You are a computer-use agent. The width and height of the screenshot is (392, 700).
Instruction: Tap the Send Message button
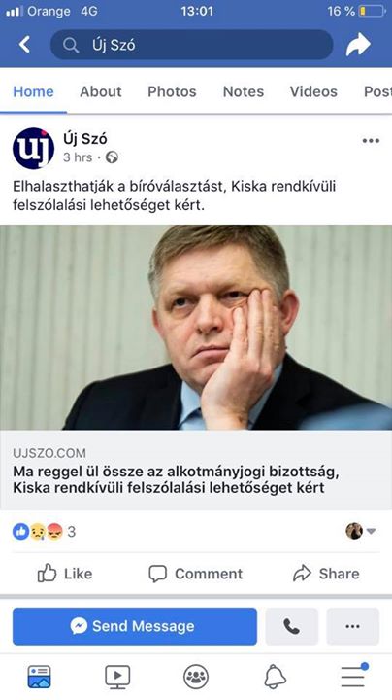click(135, 626)
